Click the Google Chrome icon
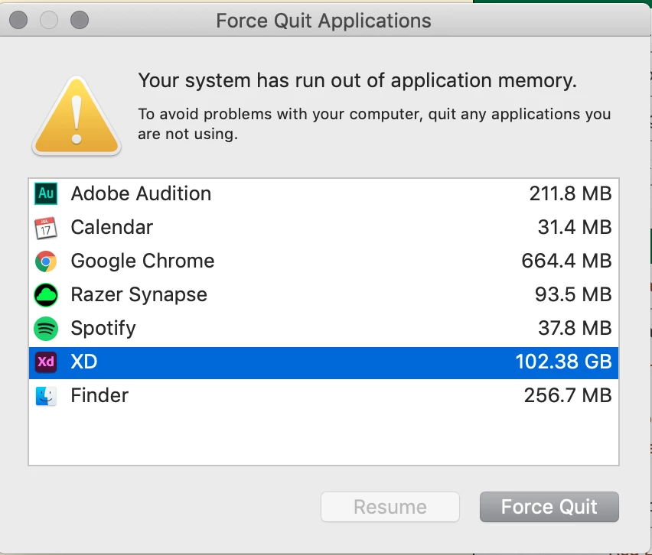 46,261
